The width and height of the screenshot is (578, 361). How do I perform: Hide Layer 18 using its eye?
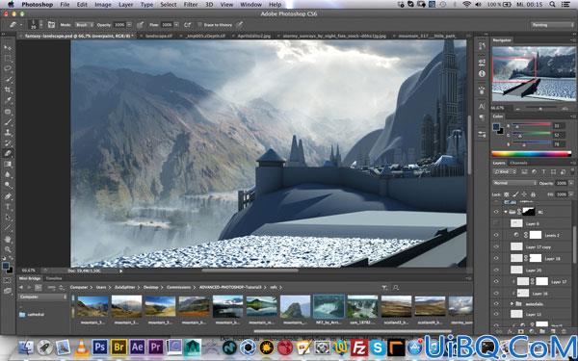click(496, 259)
